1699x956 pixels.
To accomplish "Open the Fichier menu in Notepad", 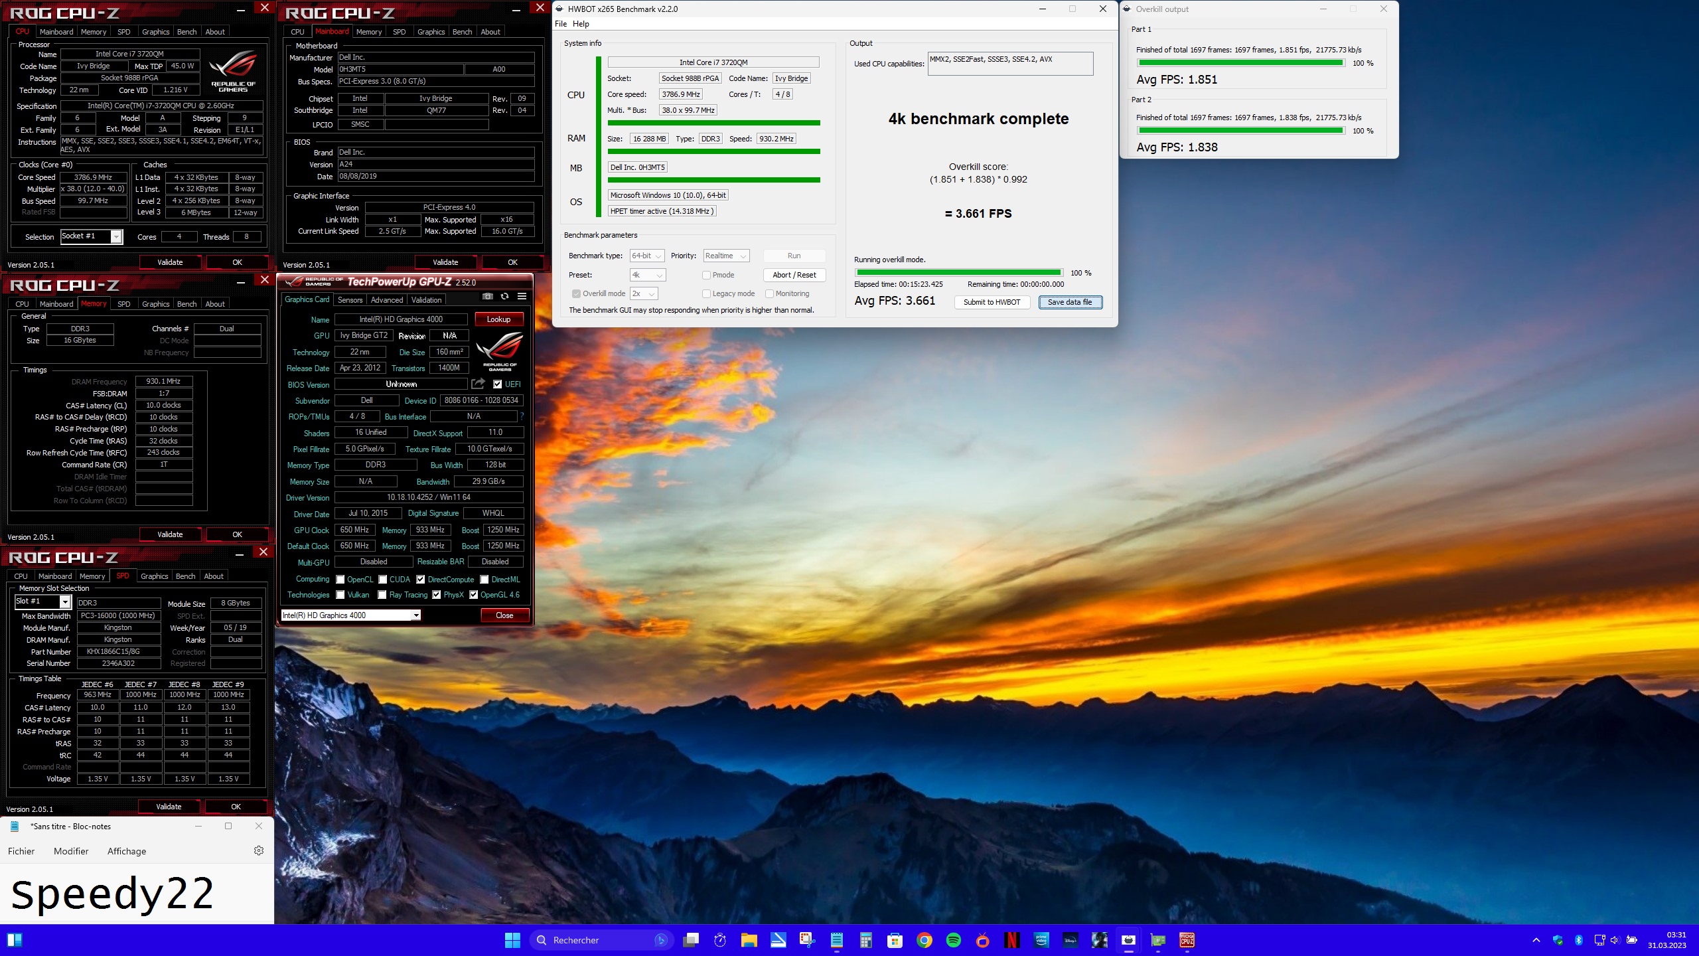I will click(21, 851).
